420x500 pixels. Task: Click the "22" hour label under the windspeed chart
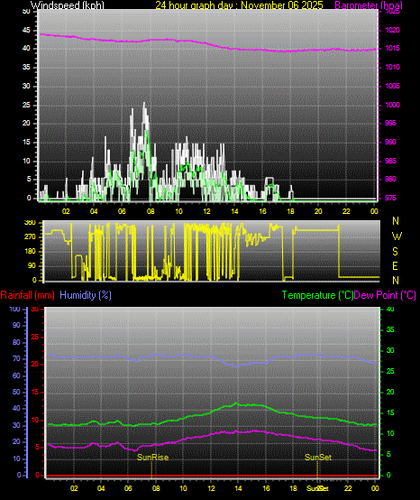346,211
